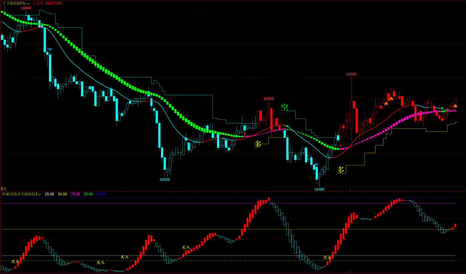Click the blue heart marker above the 16480 low

click(317, 165)
